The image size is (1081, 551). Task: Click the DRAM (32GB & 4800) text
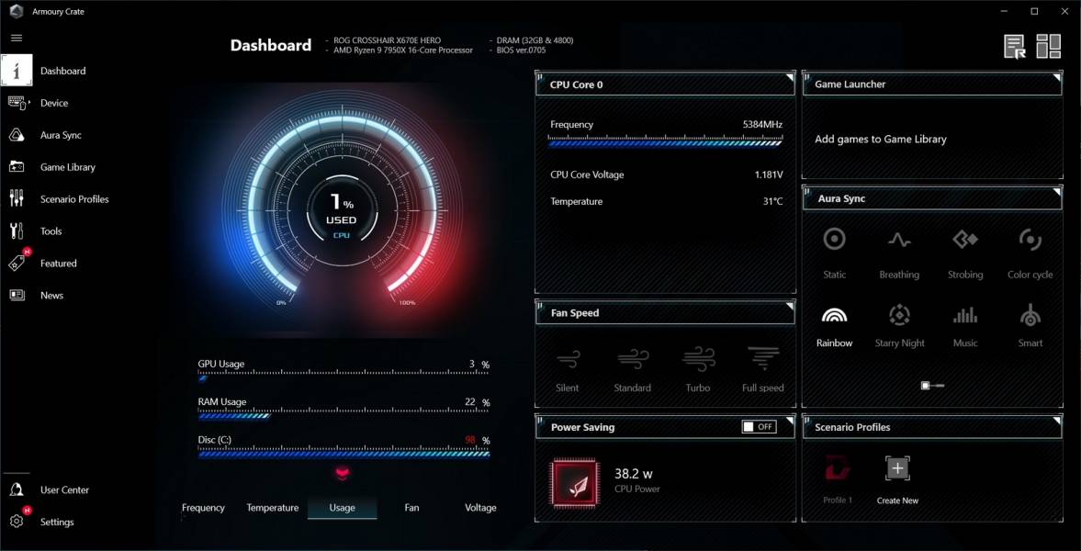(x=535, y=40)
